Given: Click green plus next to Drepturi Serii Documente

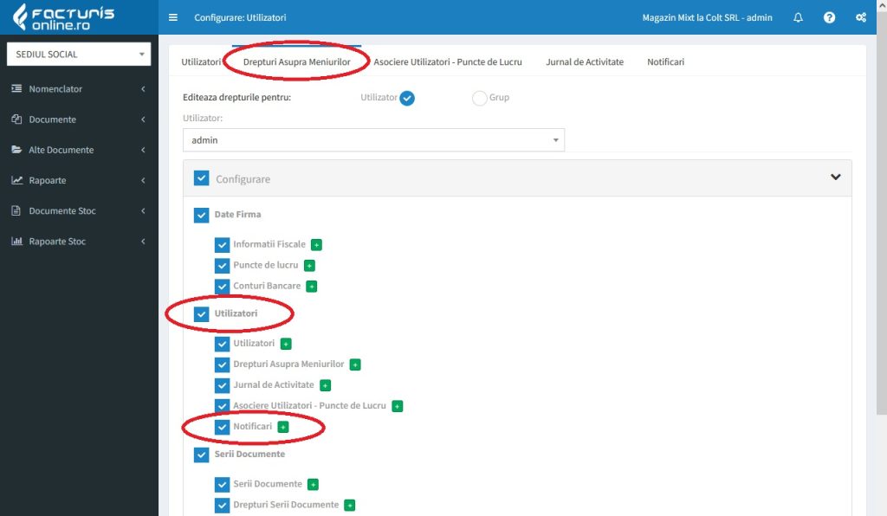Looking at the screenshot, I should click(x=350, y=506).
